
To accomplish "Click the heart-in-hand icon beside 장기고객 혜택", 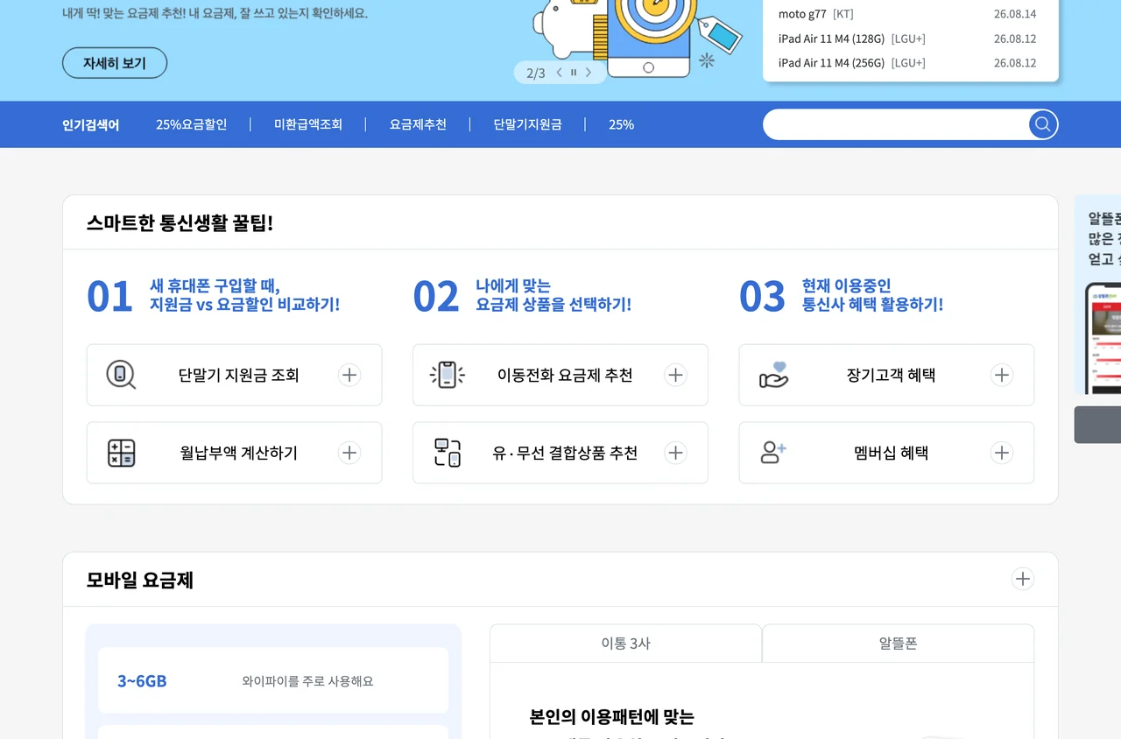I will tap(773, 375).
